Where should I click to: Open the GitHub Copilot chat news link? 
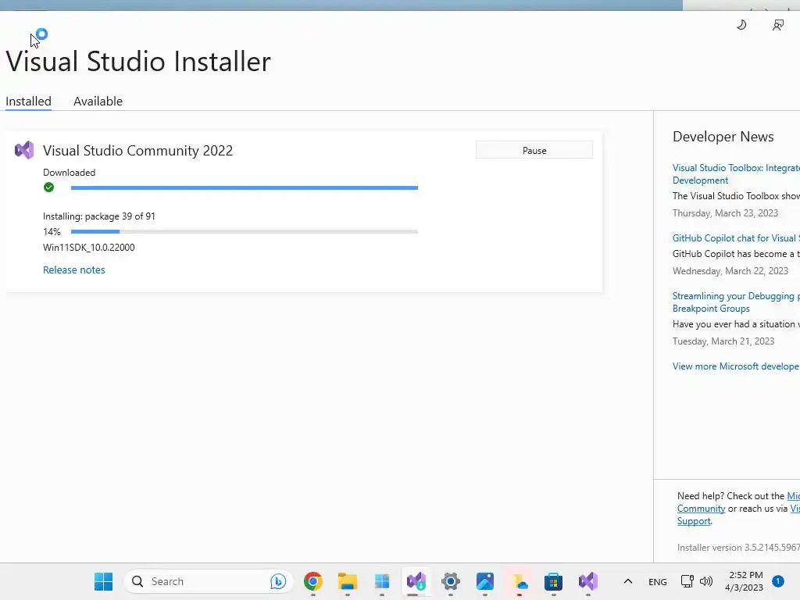point(736,238)
